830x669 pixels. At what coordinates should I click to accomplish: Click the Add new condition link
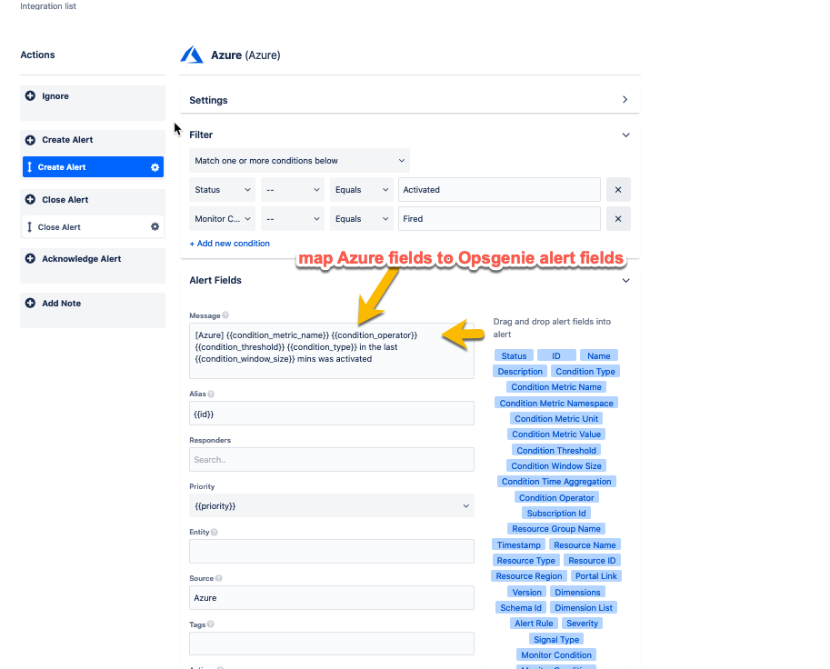230,244
